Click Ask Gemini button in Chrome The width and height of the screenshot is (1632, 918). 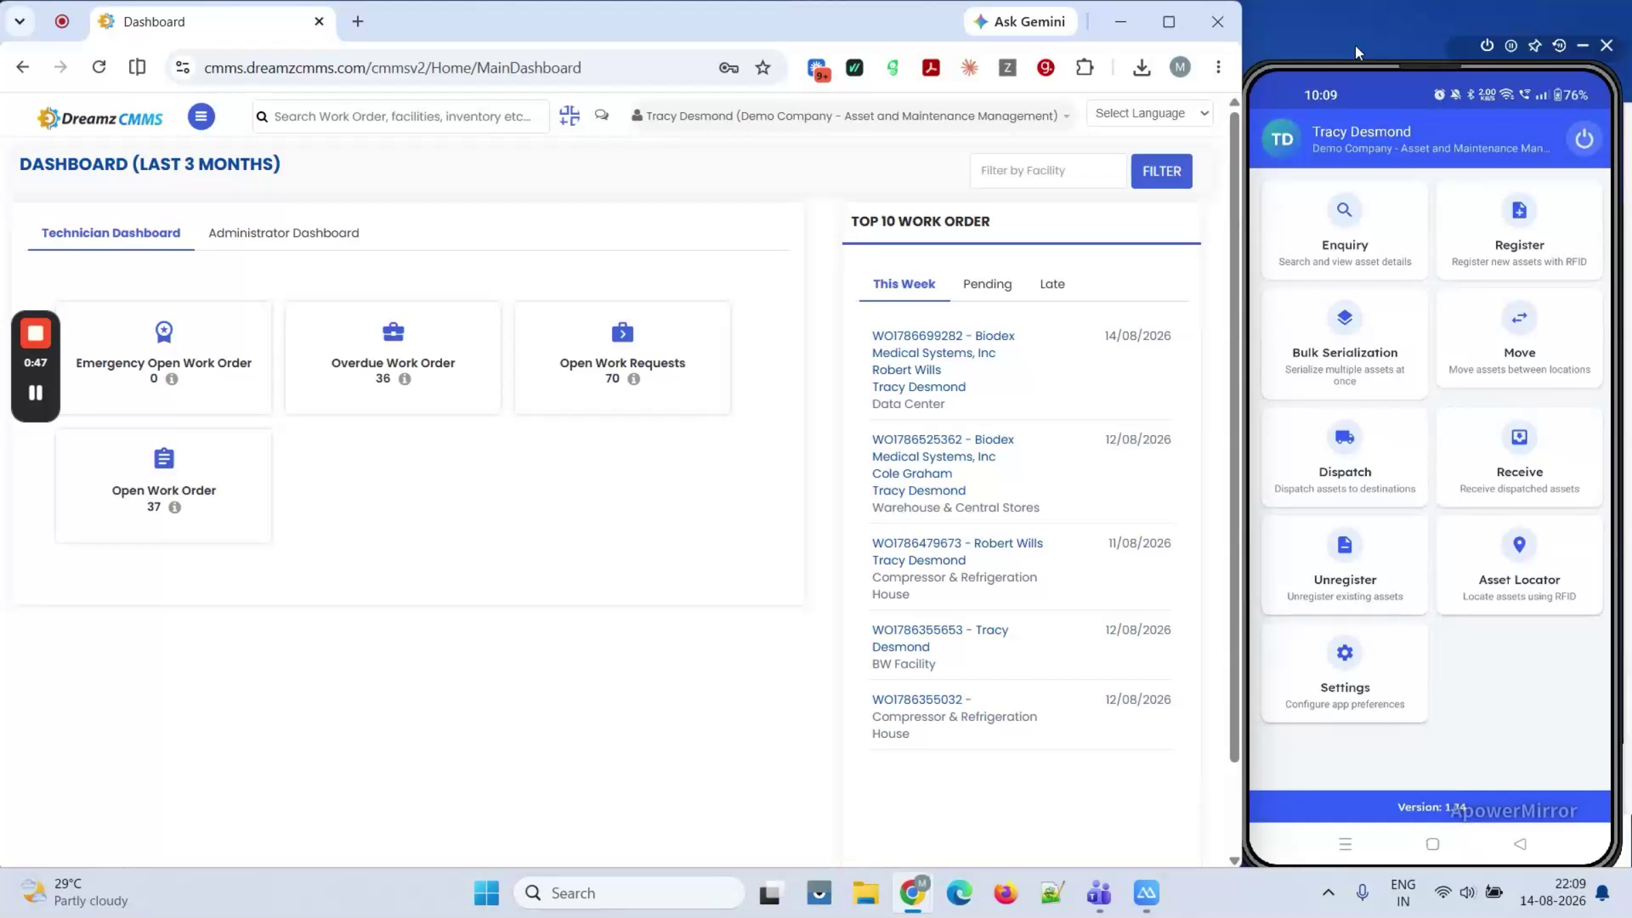(x=1020, y=21)
